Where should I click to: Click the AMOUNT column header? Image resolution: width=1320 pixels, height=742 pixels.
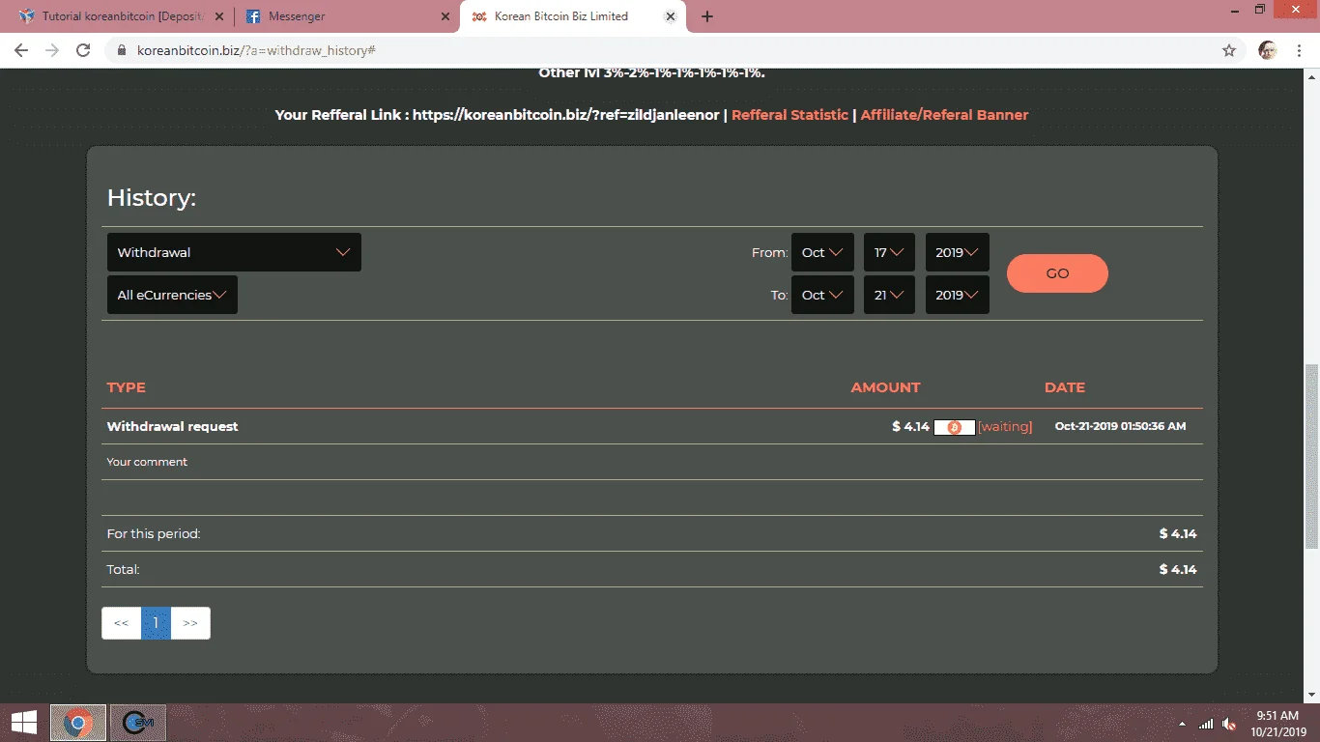(885, 387)
